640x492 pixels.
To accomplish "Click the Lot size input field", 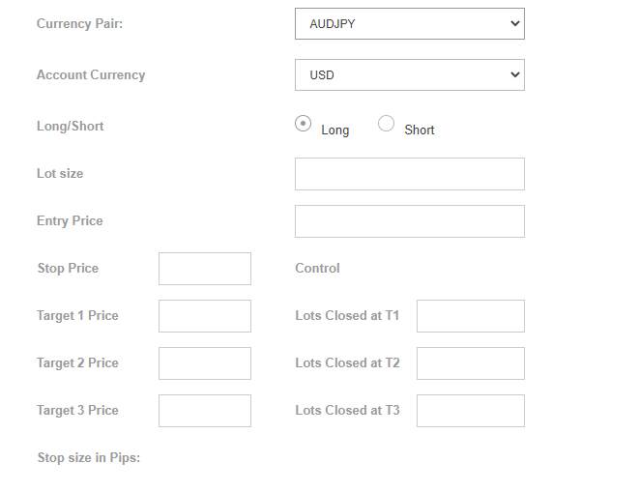I will [x=409, y=174].
